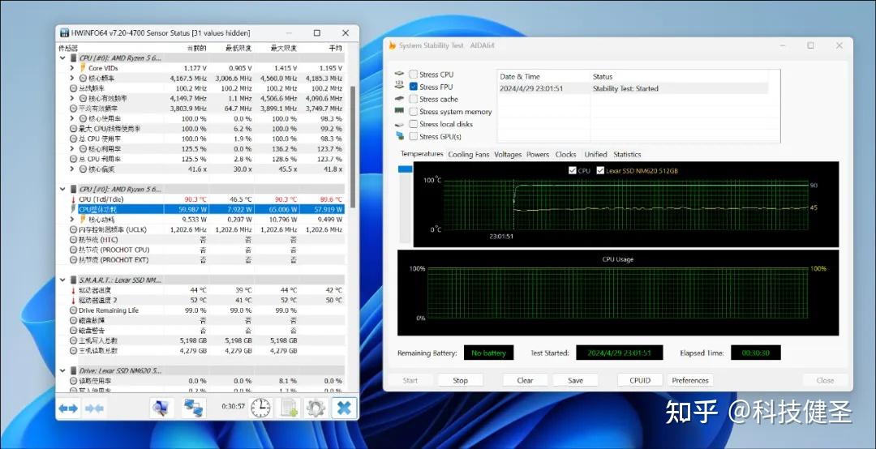The width and height of the screenshot is (876, 449).
Task: Expand the 核心功耗 row
Action: 72,220
